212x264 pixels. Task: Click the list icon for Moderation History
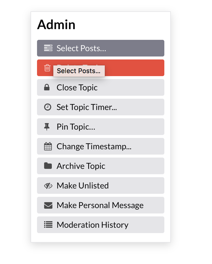(x=48, y=225)
